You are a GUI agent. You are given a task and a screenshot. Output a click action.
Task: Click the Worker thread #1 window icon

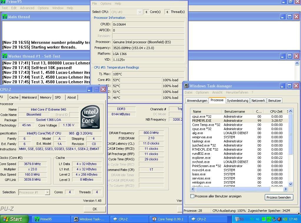click(x=5, y=56)
